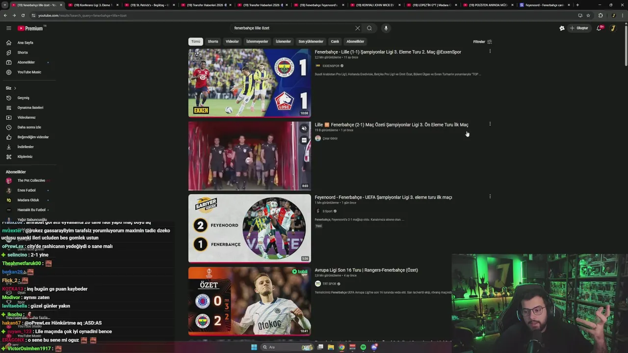This screenshot has height=353, width=628.
Task: Open Lille Fenerbahçe (2-1) Maç Özeti title
Action: [x=392, y=125]
